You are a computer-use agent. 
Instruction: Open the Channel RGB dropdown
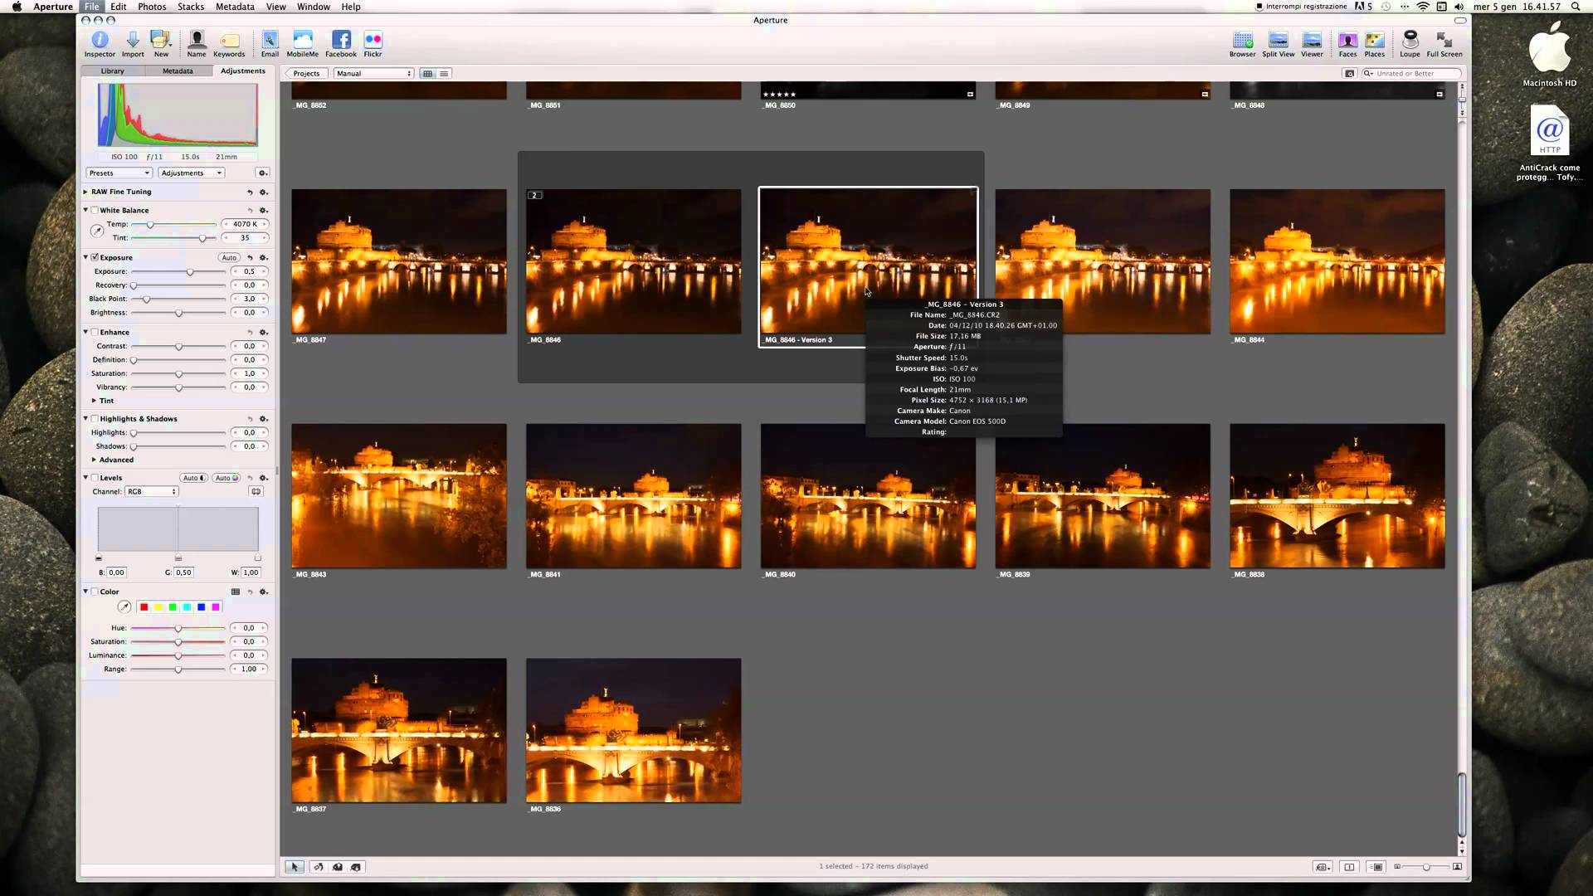[151, 492]
